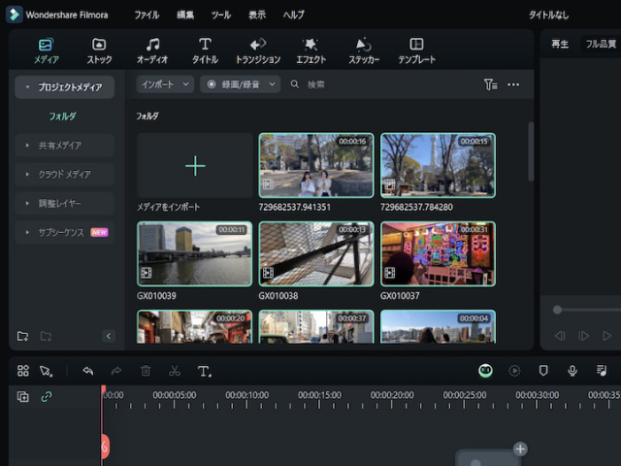Open the エフェクト (Effects) panel

coord(310,50)
